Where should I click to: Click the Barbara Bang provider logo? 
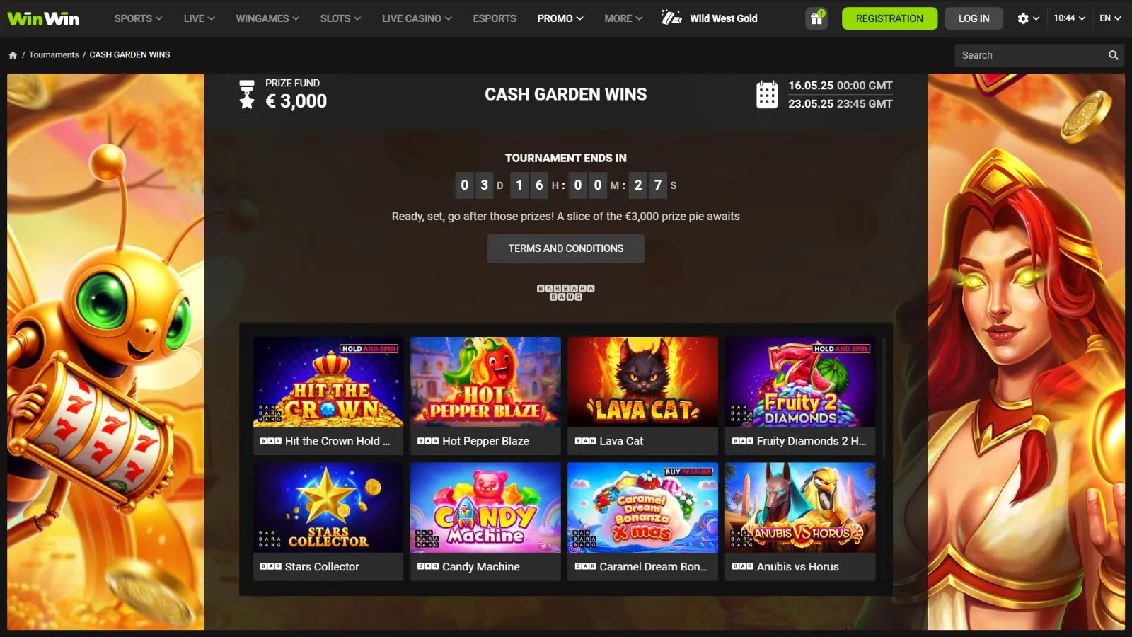(566, 292)
